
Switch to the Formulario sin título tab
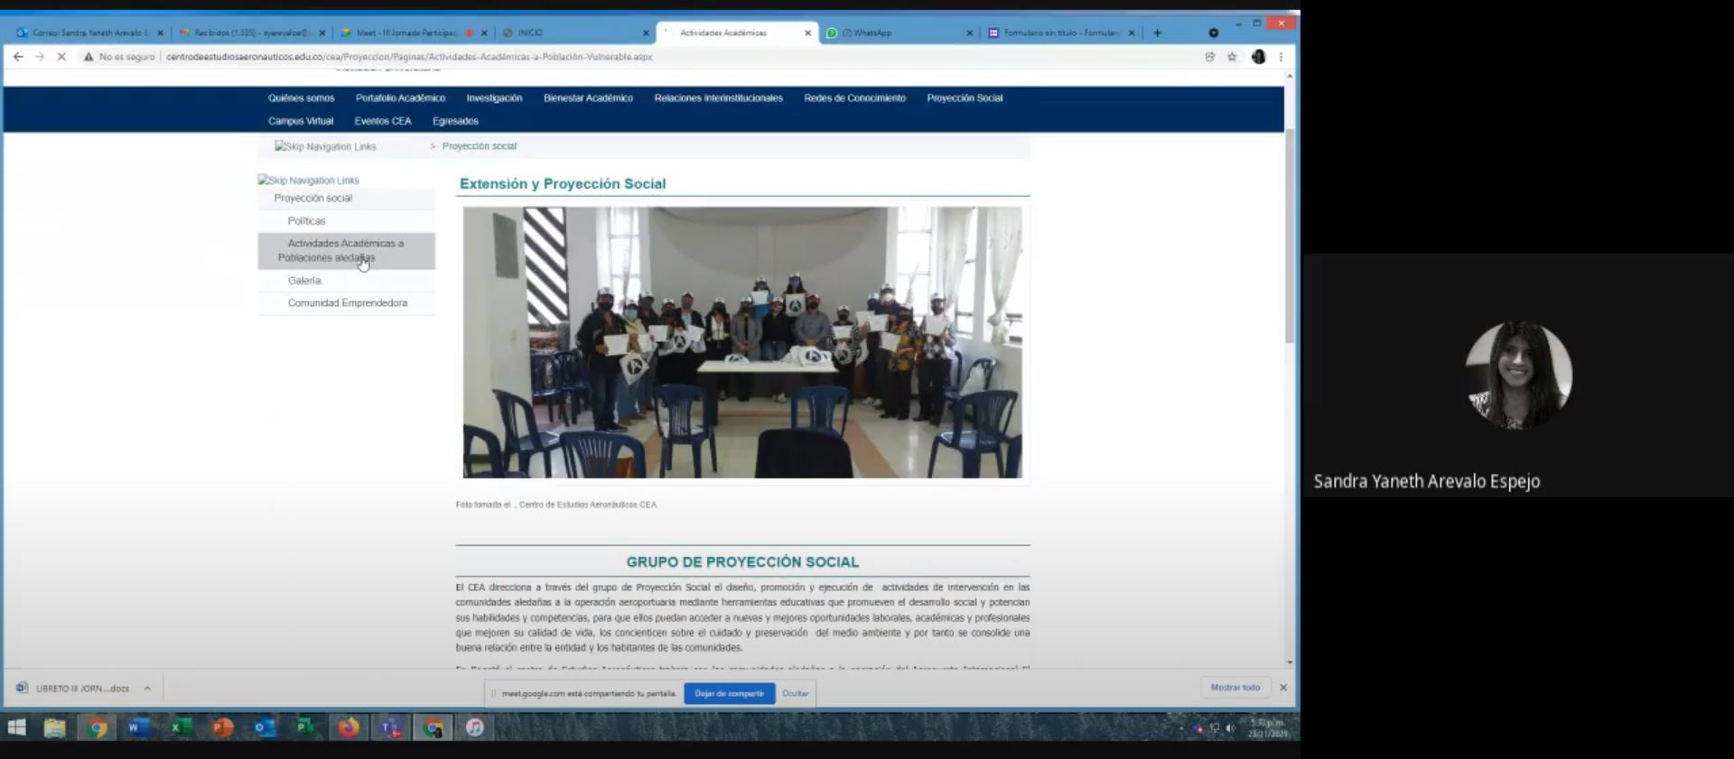pos(1061,32)
